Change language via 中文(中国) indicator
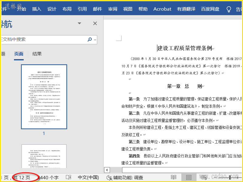 point(88,177)
